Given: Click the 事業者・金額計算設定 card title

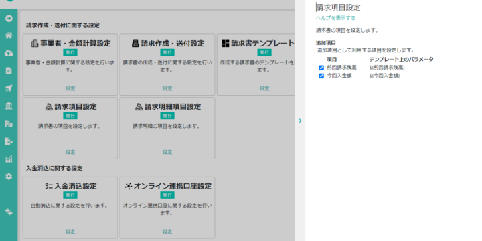Looking at the screenshot, I should click(75, 44).
